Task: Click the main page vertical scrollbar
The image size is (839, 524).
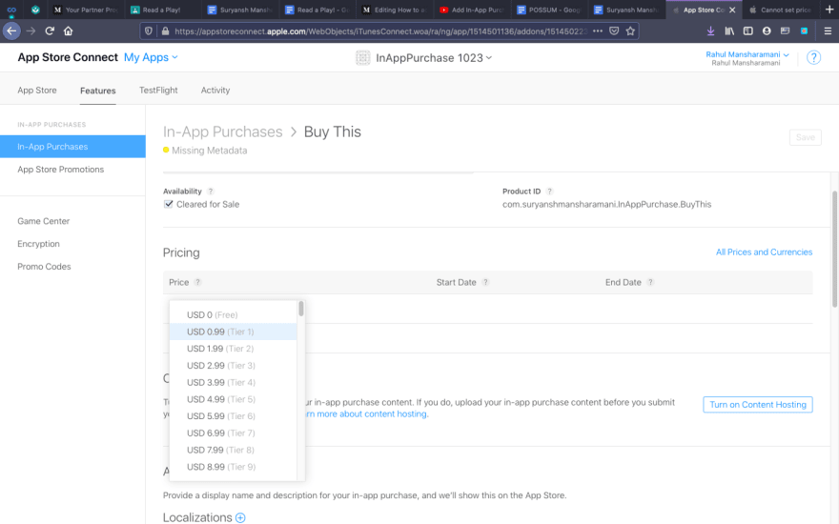Action: (835, 250)
